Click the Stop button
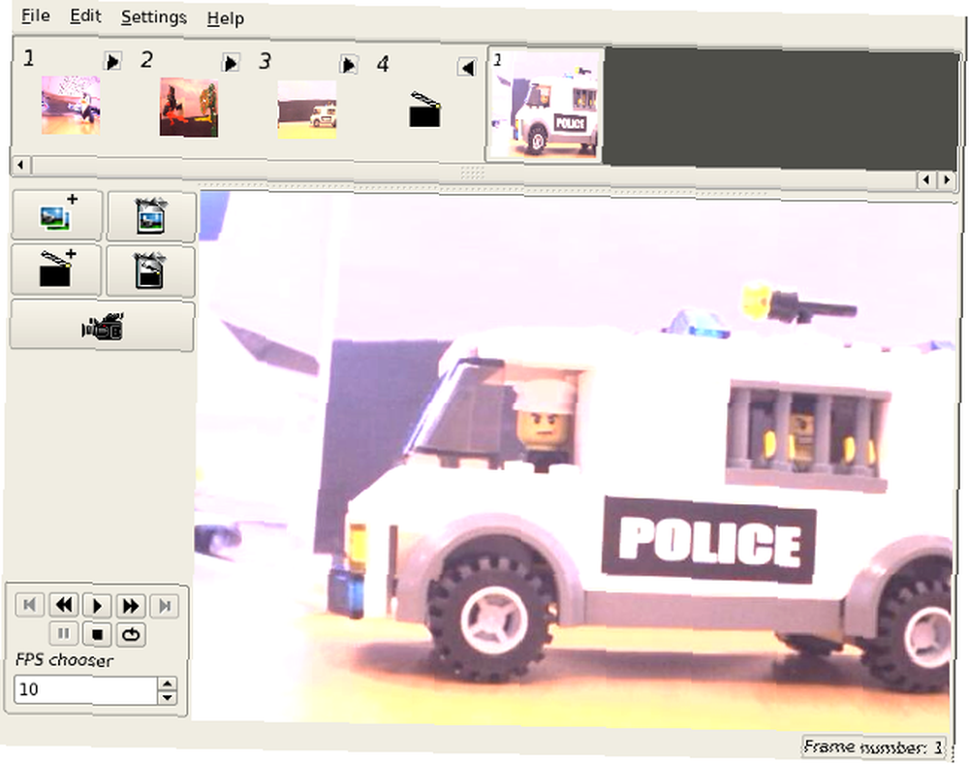This screenshot has width=969, height=764. (97, 634)
